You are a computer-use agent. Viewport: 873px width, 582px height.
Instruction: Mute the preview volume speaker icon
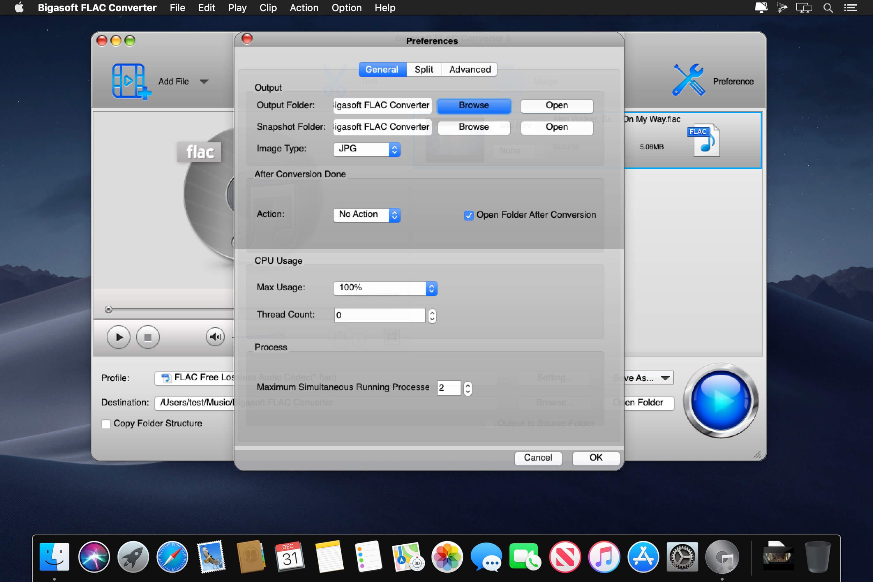click(215, 337)
